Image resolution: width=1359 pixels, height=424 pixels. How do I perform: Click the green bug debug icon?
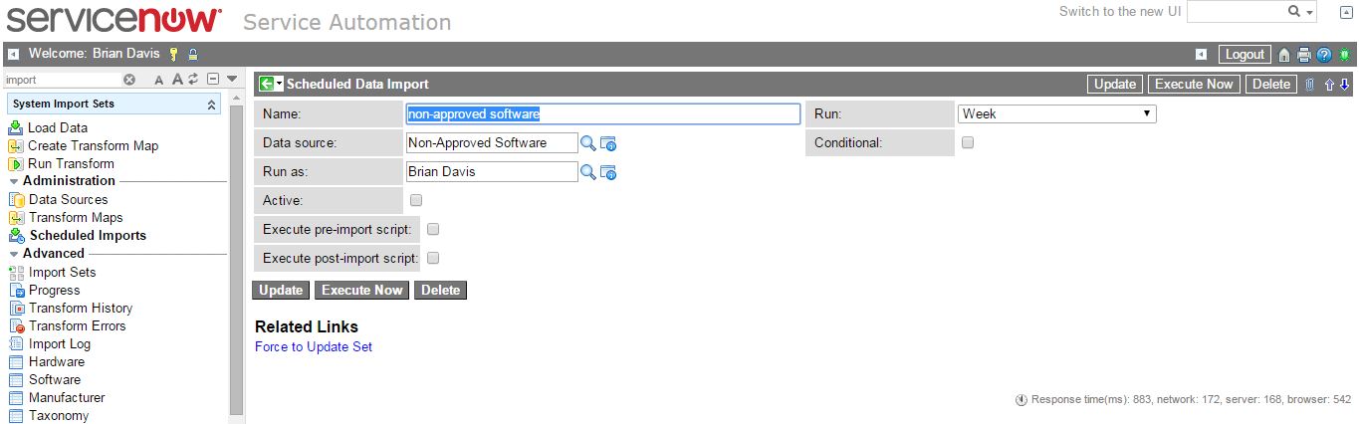tap(1344, 55)
